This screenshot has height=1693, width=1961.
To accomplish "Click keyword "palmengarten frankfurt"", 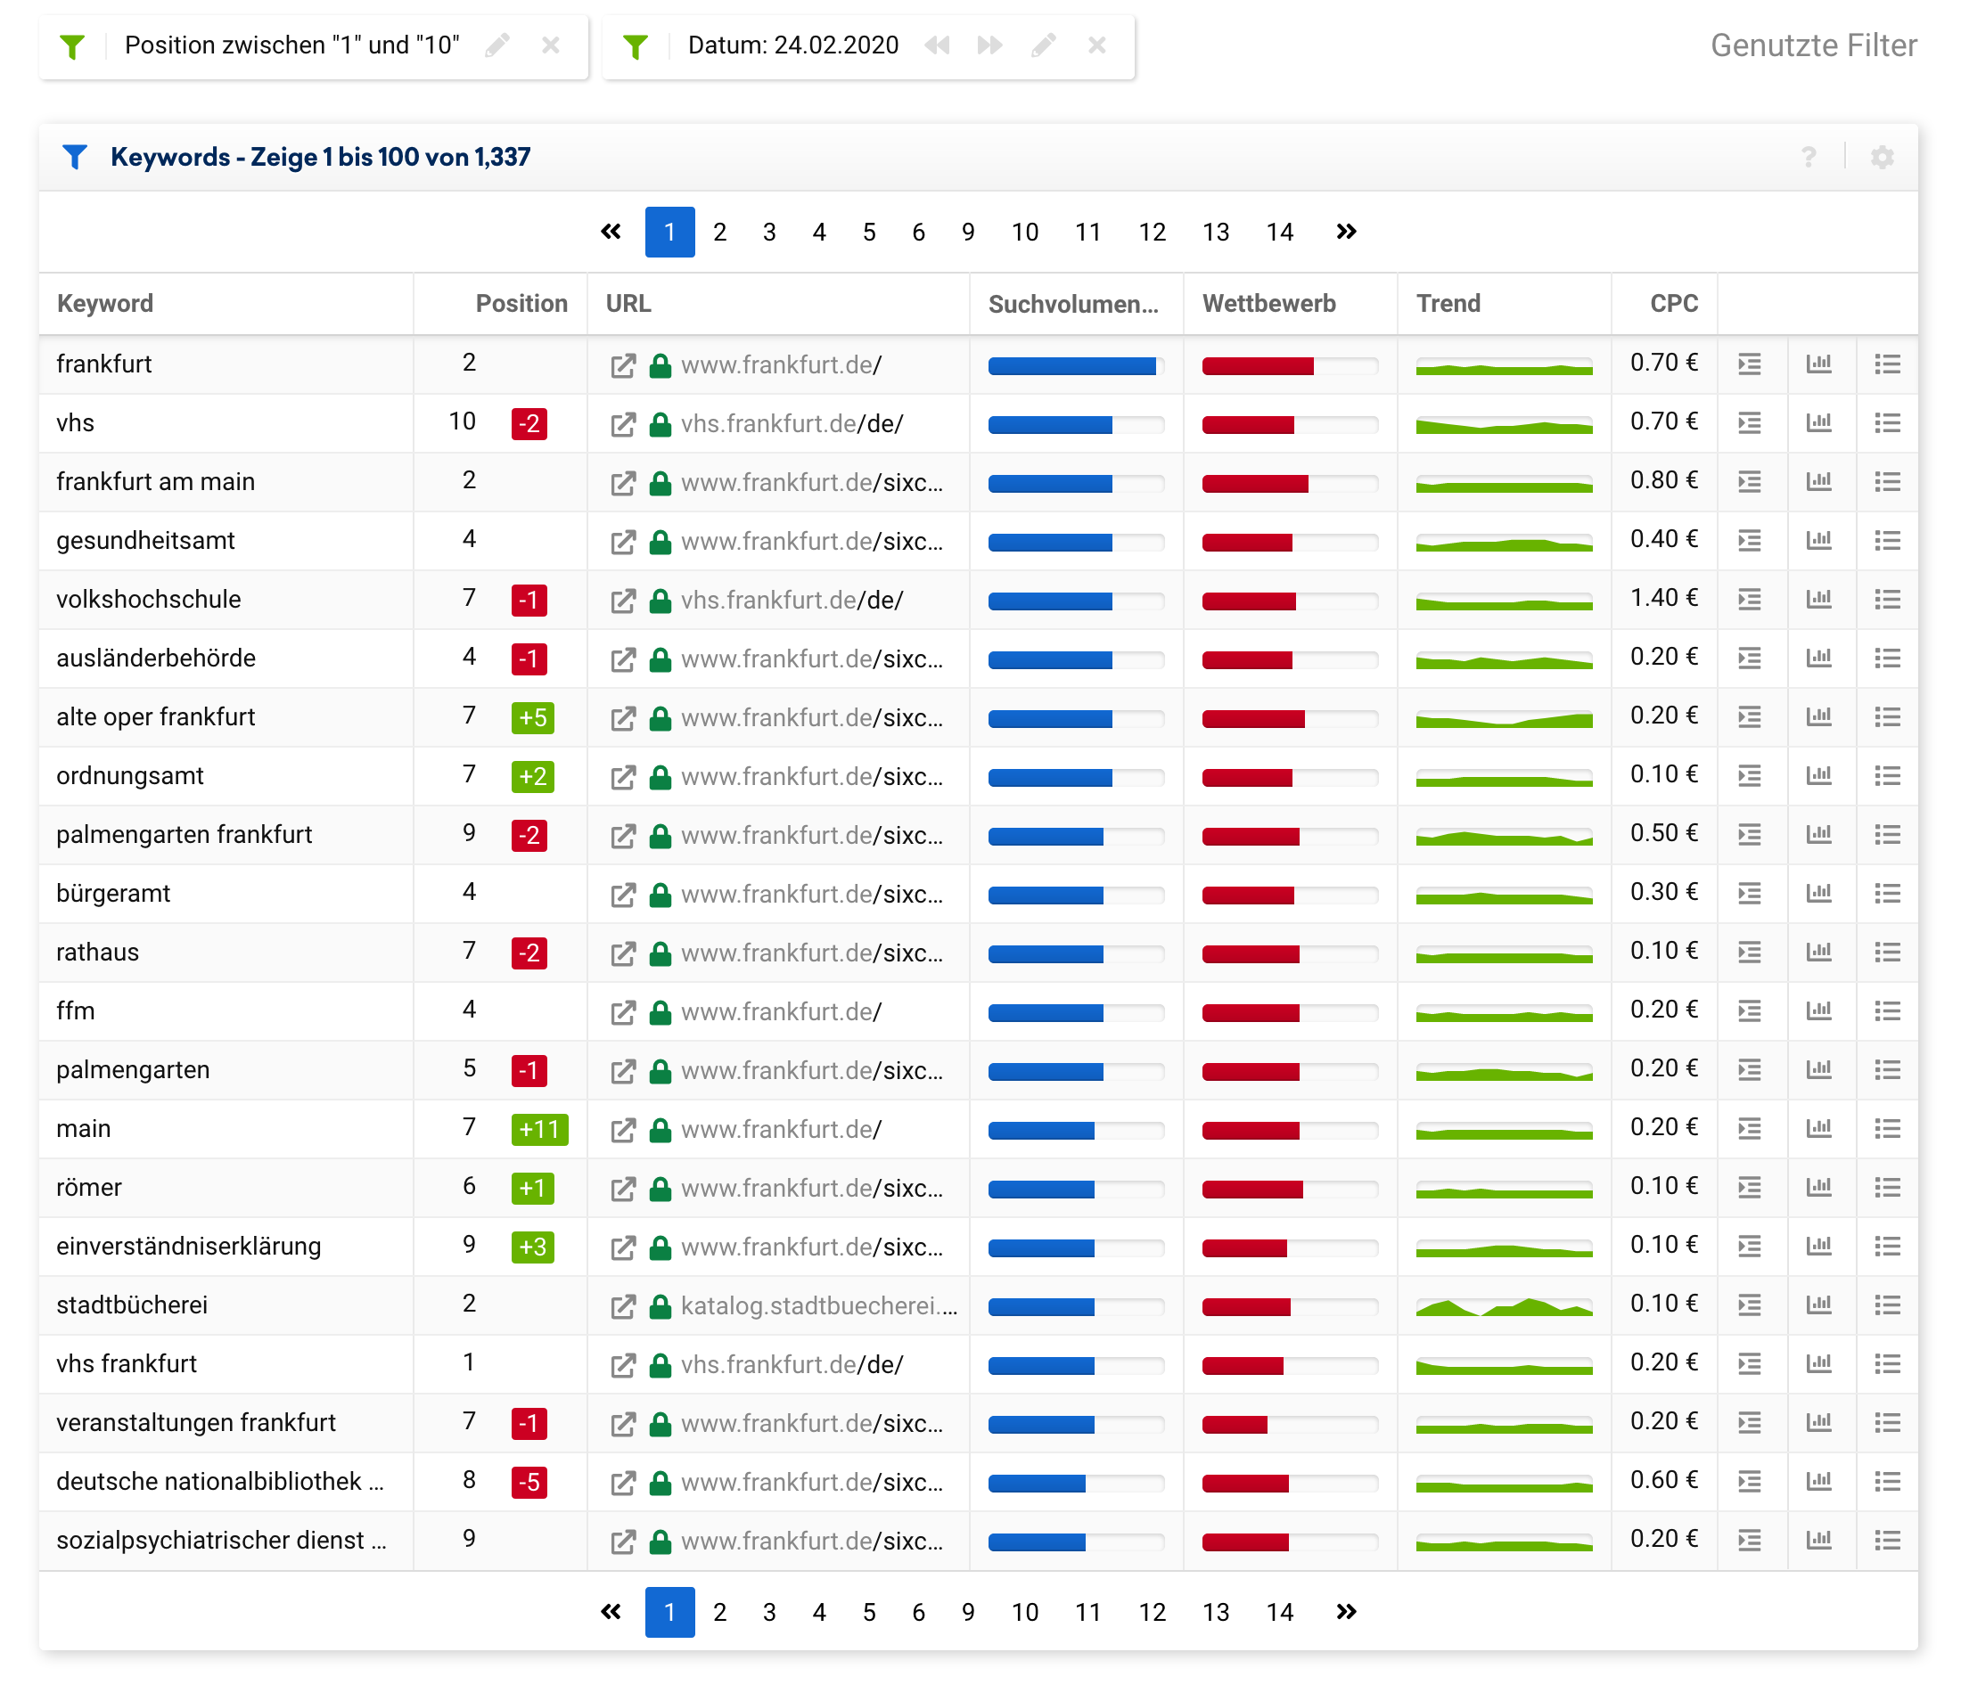I will (184, 835).
